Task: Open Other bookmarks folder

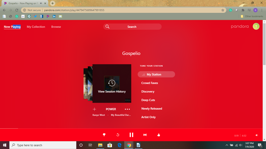Action: point(252,16)
